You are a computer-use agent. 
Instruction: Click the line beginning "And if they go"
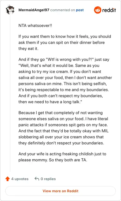pyautogui.click(x=64, y=60)
